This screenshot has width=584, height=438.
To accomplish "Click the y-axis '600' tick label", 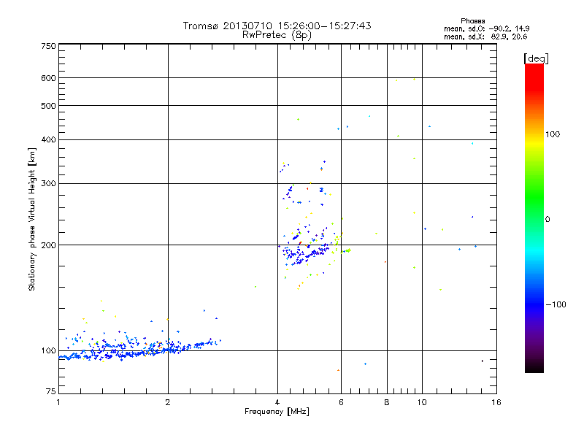I will (x=49, y=78).
